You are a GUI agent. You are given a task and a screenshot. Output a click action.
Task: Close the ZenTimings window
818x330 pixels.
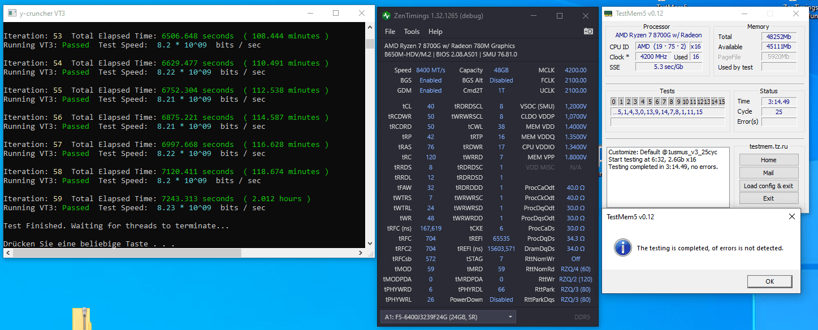[x=585, y=16]
